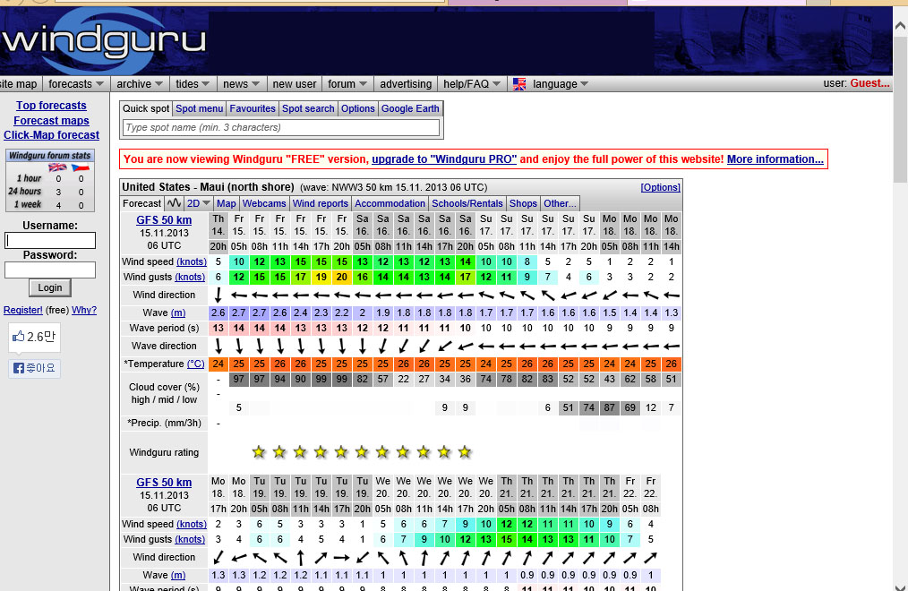
Task: Click upgrade to Windguru PRO link
Action: click(444, 159)
